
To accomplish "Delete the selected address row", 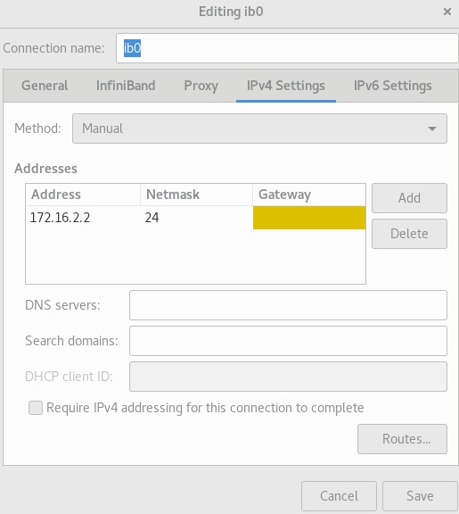I will pyautogui.click(x=409, y=234).
